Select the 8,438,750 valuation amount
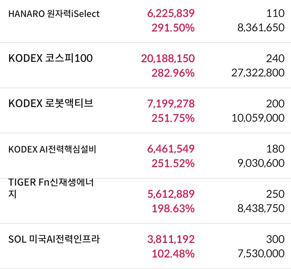The width and height of the screenshot is (291, 269). click(261, 208)
